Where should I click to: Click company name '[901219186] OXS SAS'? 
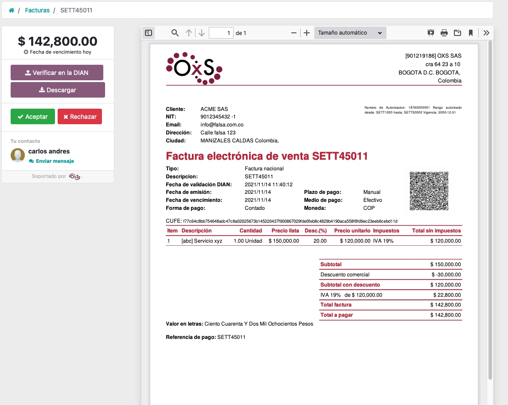coord(434,56)
